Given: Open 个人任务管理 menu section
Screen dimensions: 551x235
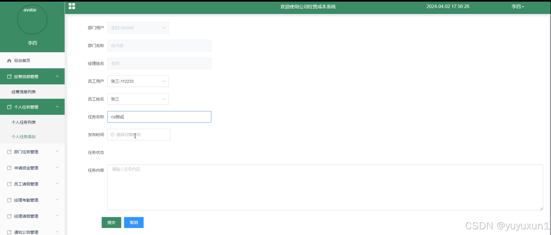Looking at the screenshot, I should tap(32, 107).
